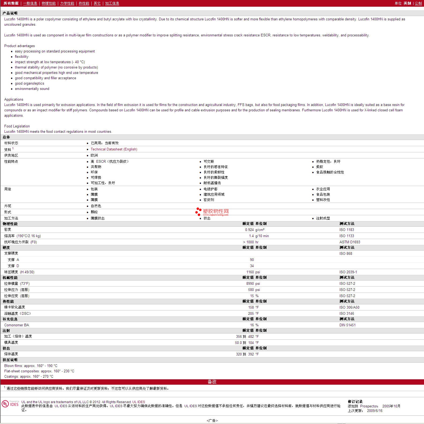Click the melt flow rate value 1.4
The height and width of the screenshot is (424, 424).
point(251,236)
